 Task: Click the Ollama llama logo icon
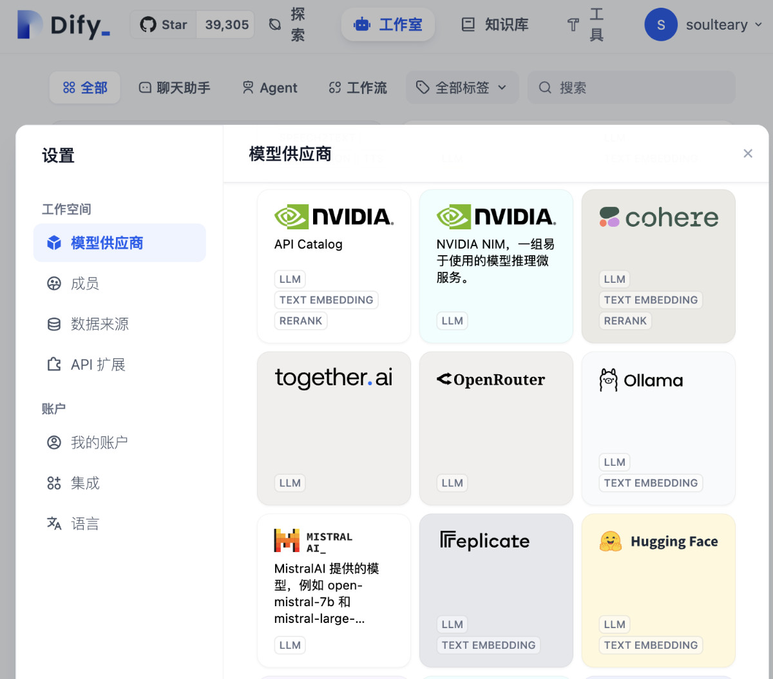[608, 380]
